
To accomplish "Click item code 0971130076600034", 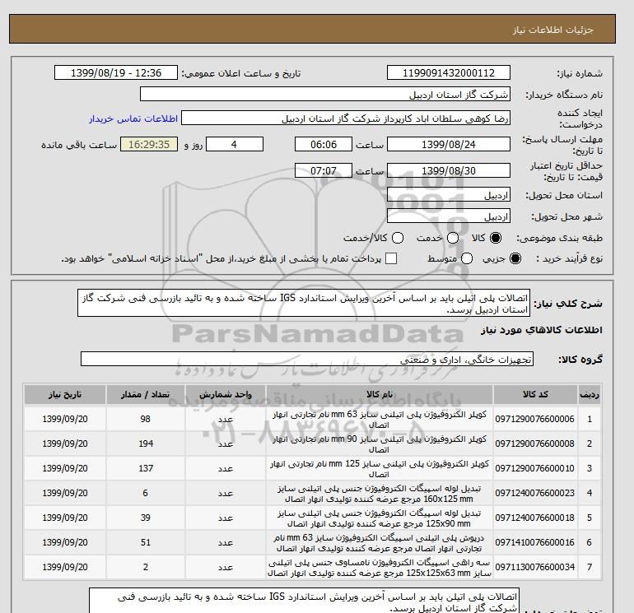I will tap(534, 567).
